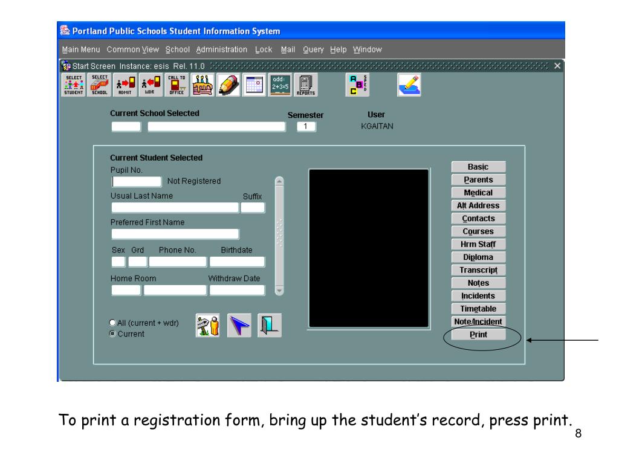Open the Help menu
Screen dimensions: 619x464
click(x=339, y=50)
